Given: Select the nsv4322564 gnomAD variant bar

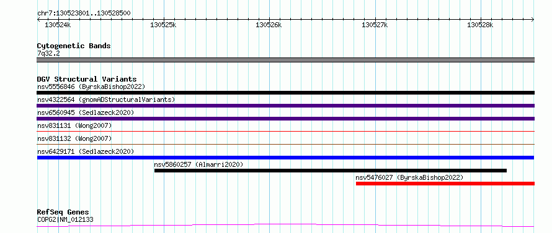Looking at the screenshot, I should [x=285, y=106].
